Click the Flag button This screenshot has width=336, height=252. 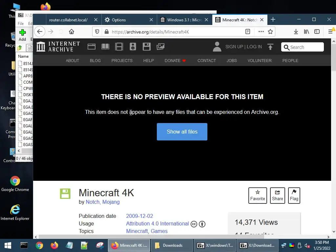tap(294, 196)
